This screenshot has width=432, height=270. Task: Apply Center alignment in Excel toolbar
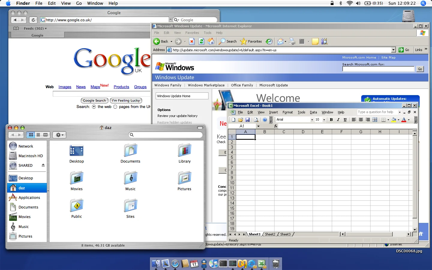(x=361, y=120)
